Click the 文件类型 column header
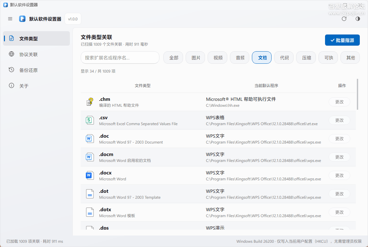This screenshot has width=368, height=247. coord(143,85)
